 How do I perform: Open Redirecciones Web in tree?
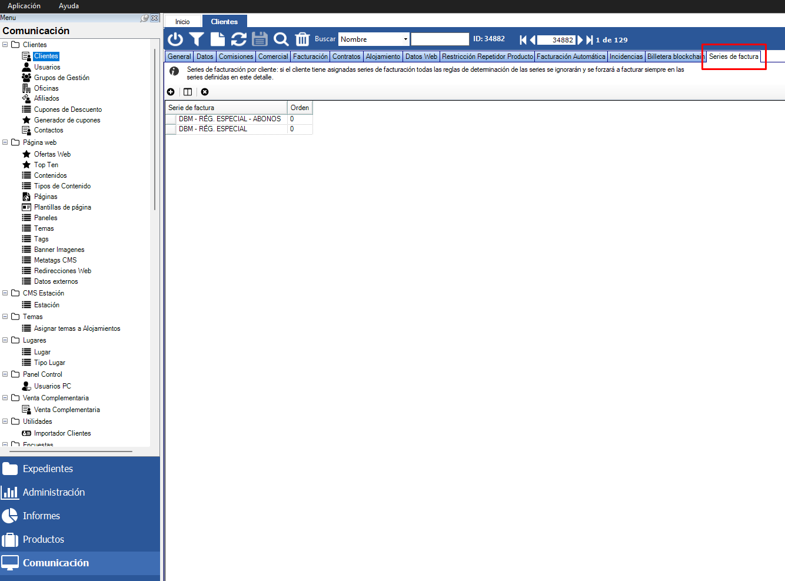click(x=62, y=271)
